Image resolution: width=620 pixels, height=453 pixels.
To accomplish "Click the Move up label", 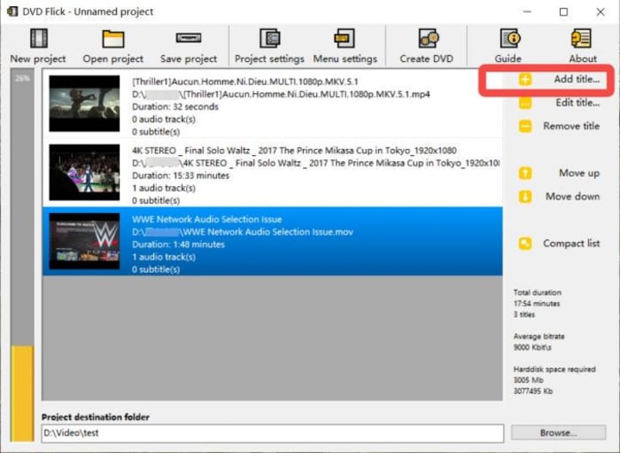I will coord(580,173).
